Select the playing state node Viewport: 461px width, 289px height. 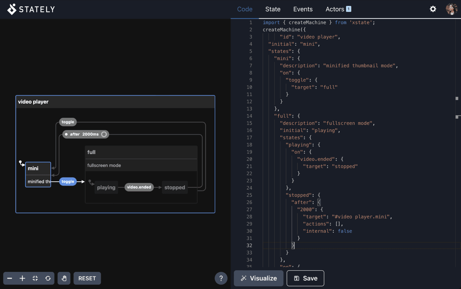106,187
